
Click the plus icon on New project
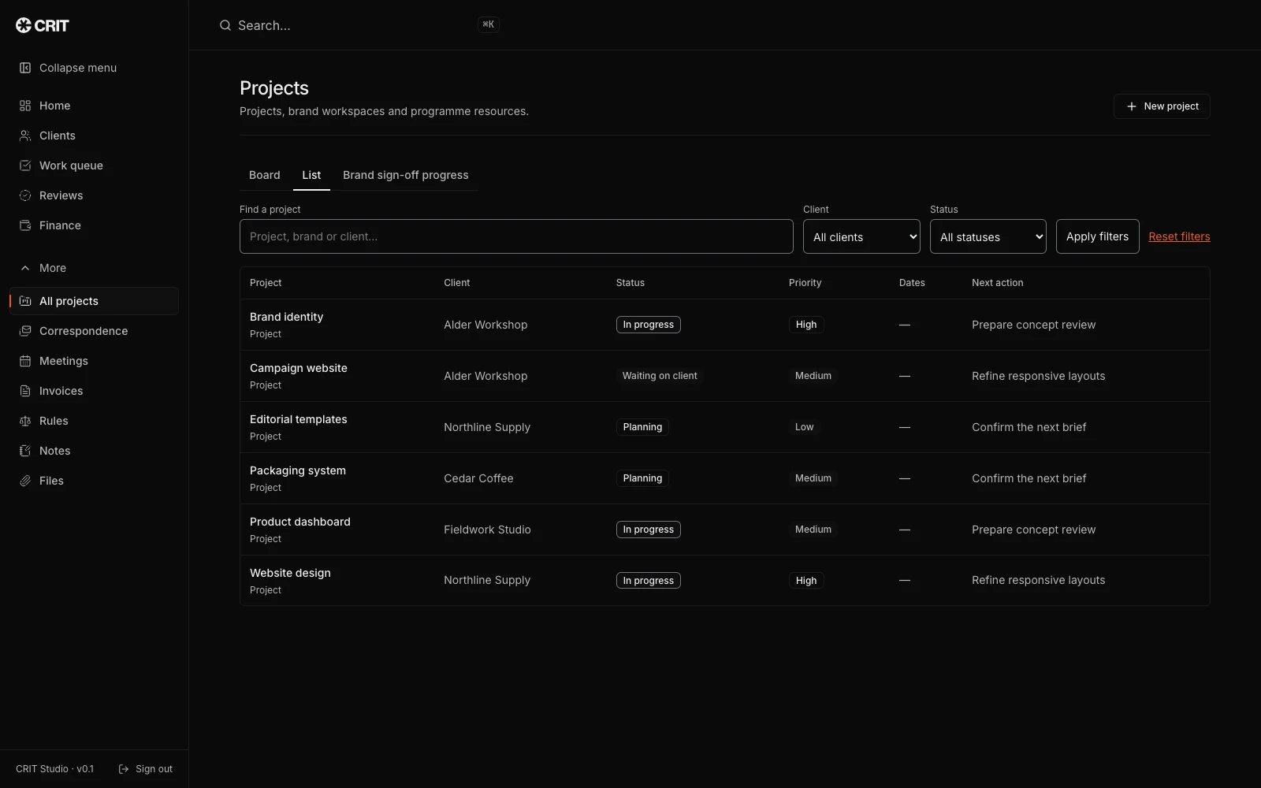point(1132,106)
